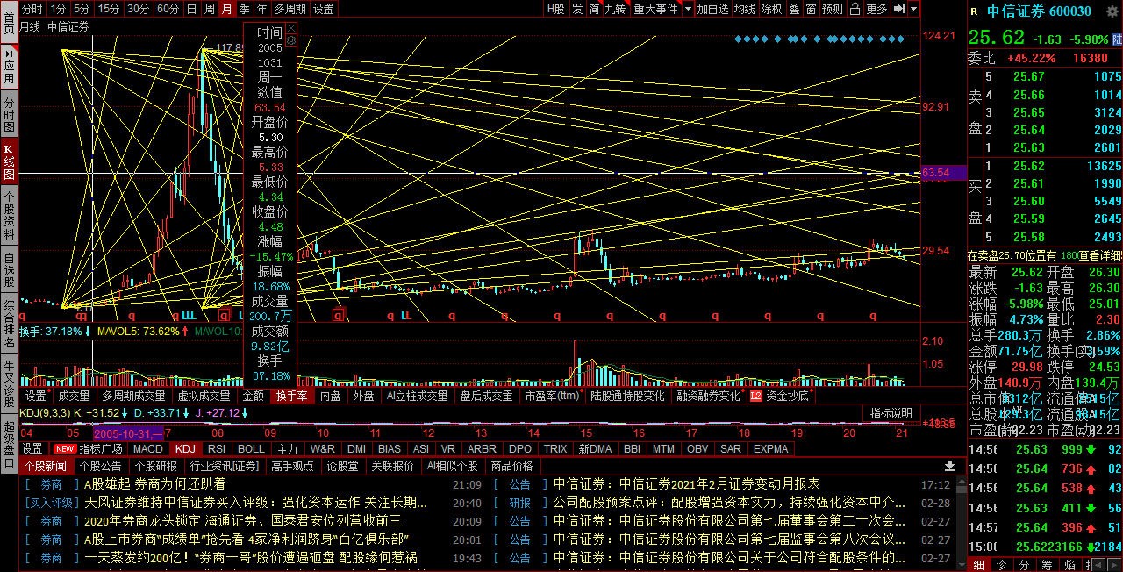Screen dimensions: 1123x572
Task: Toggle the 除权 option in the toolbar
Action: click(770, 9)
